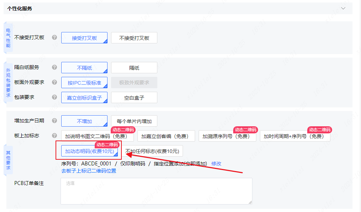361x212 pixels.
Task: Choose 加时间周期+序列号（免费）option
Action: tap(295, 136)
